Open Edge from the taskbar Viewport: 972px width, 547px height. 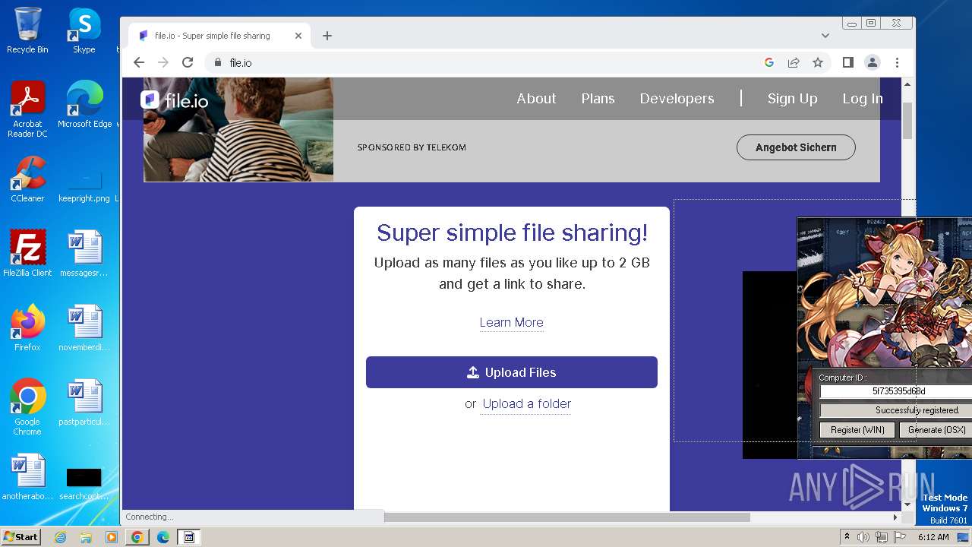[163, 537]
